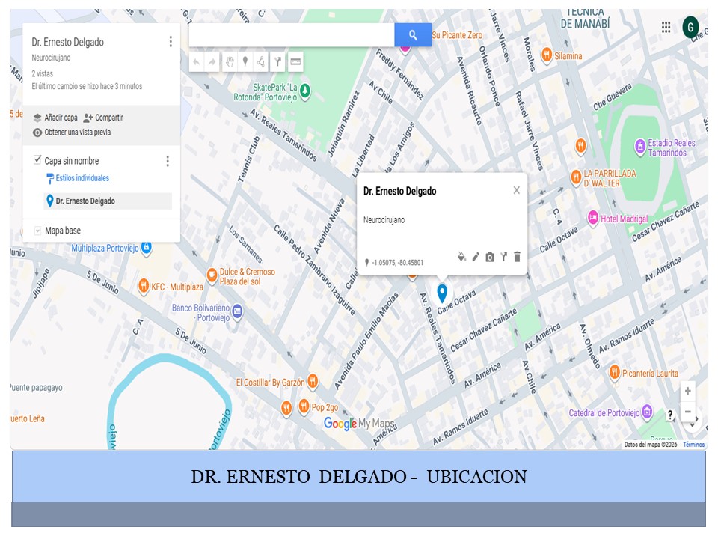Click the undo arrow in map toolbar
The height and width of the screenshot is (539, 718).
coord(197,62)
